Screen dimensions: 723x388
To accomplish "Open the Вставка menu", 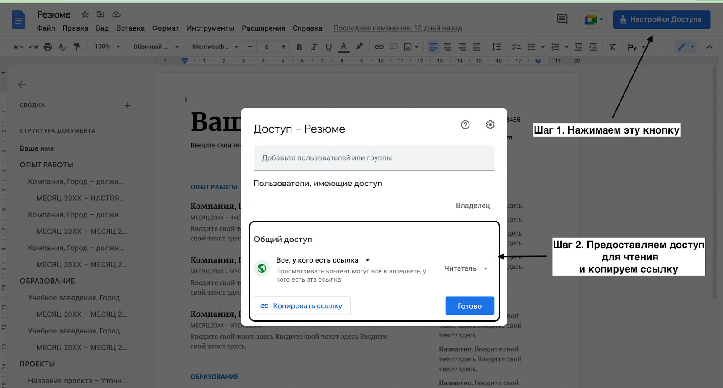I will [130, 28].
